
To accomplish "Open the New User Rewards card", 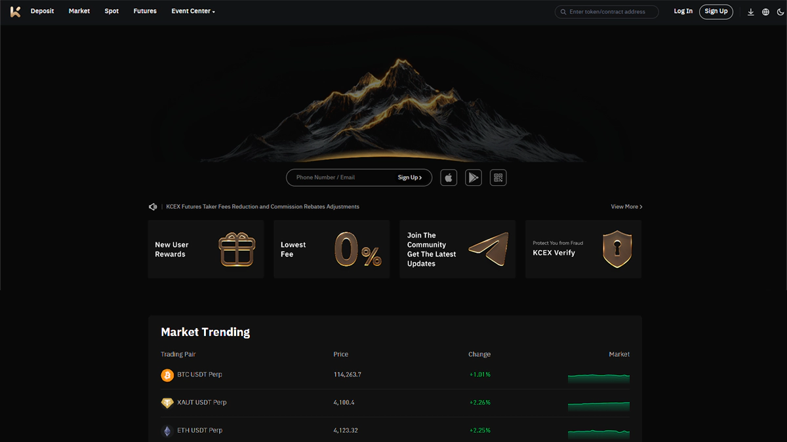I will tap(205, 249).
